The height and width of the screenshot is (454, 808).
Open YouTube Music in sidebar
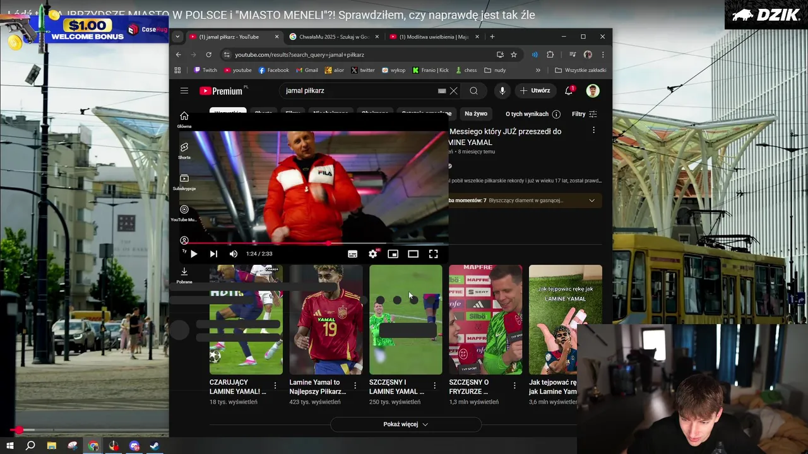[x=184, y=214]
